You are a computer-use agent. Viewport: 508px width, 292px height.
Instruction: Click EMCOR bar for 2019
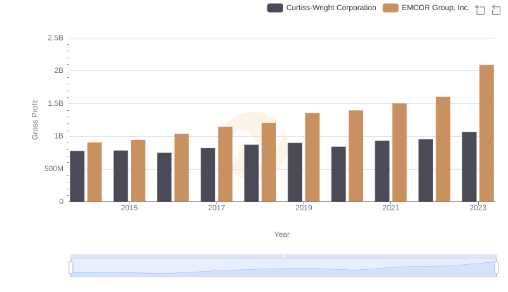(x=312, y=157)
